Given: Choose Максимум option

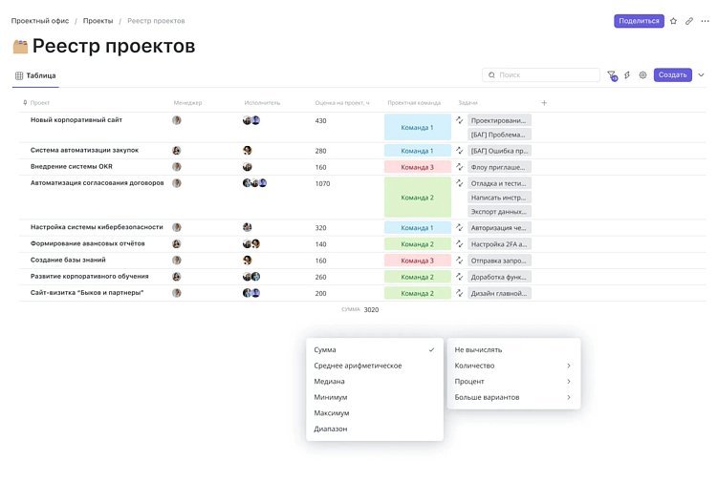Looking at the screenshot, I should 375,413.
